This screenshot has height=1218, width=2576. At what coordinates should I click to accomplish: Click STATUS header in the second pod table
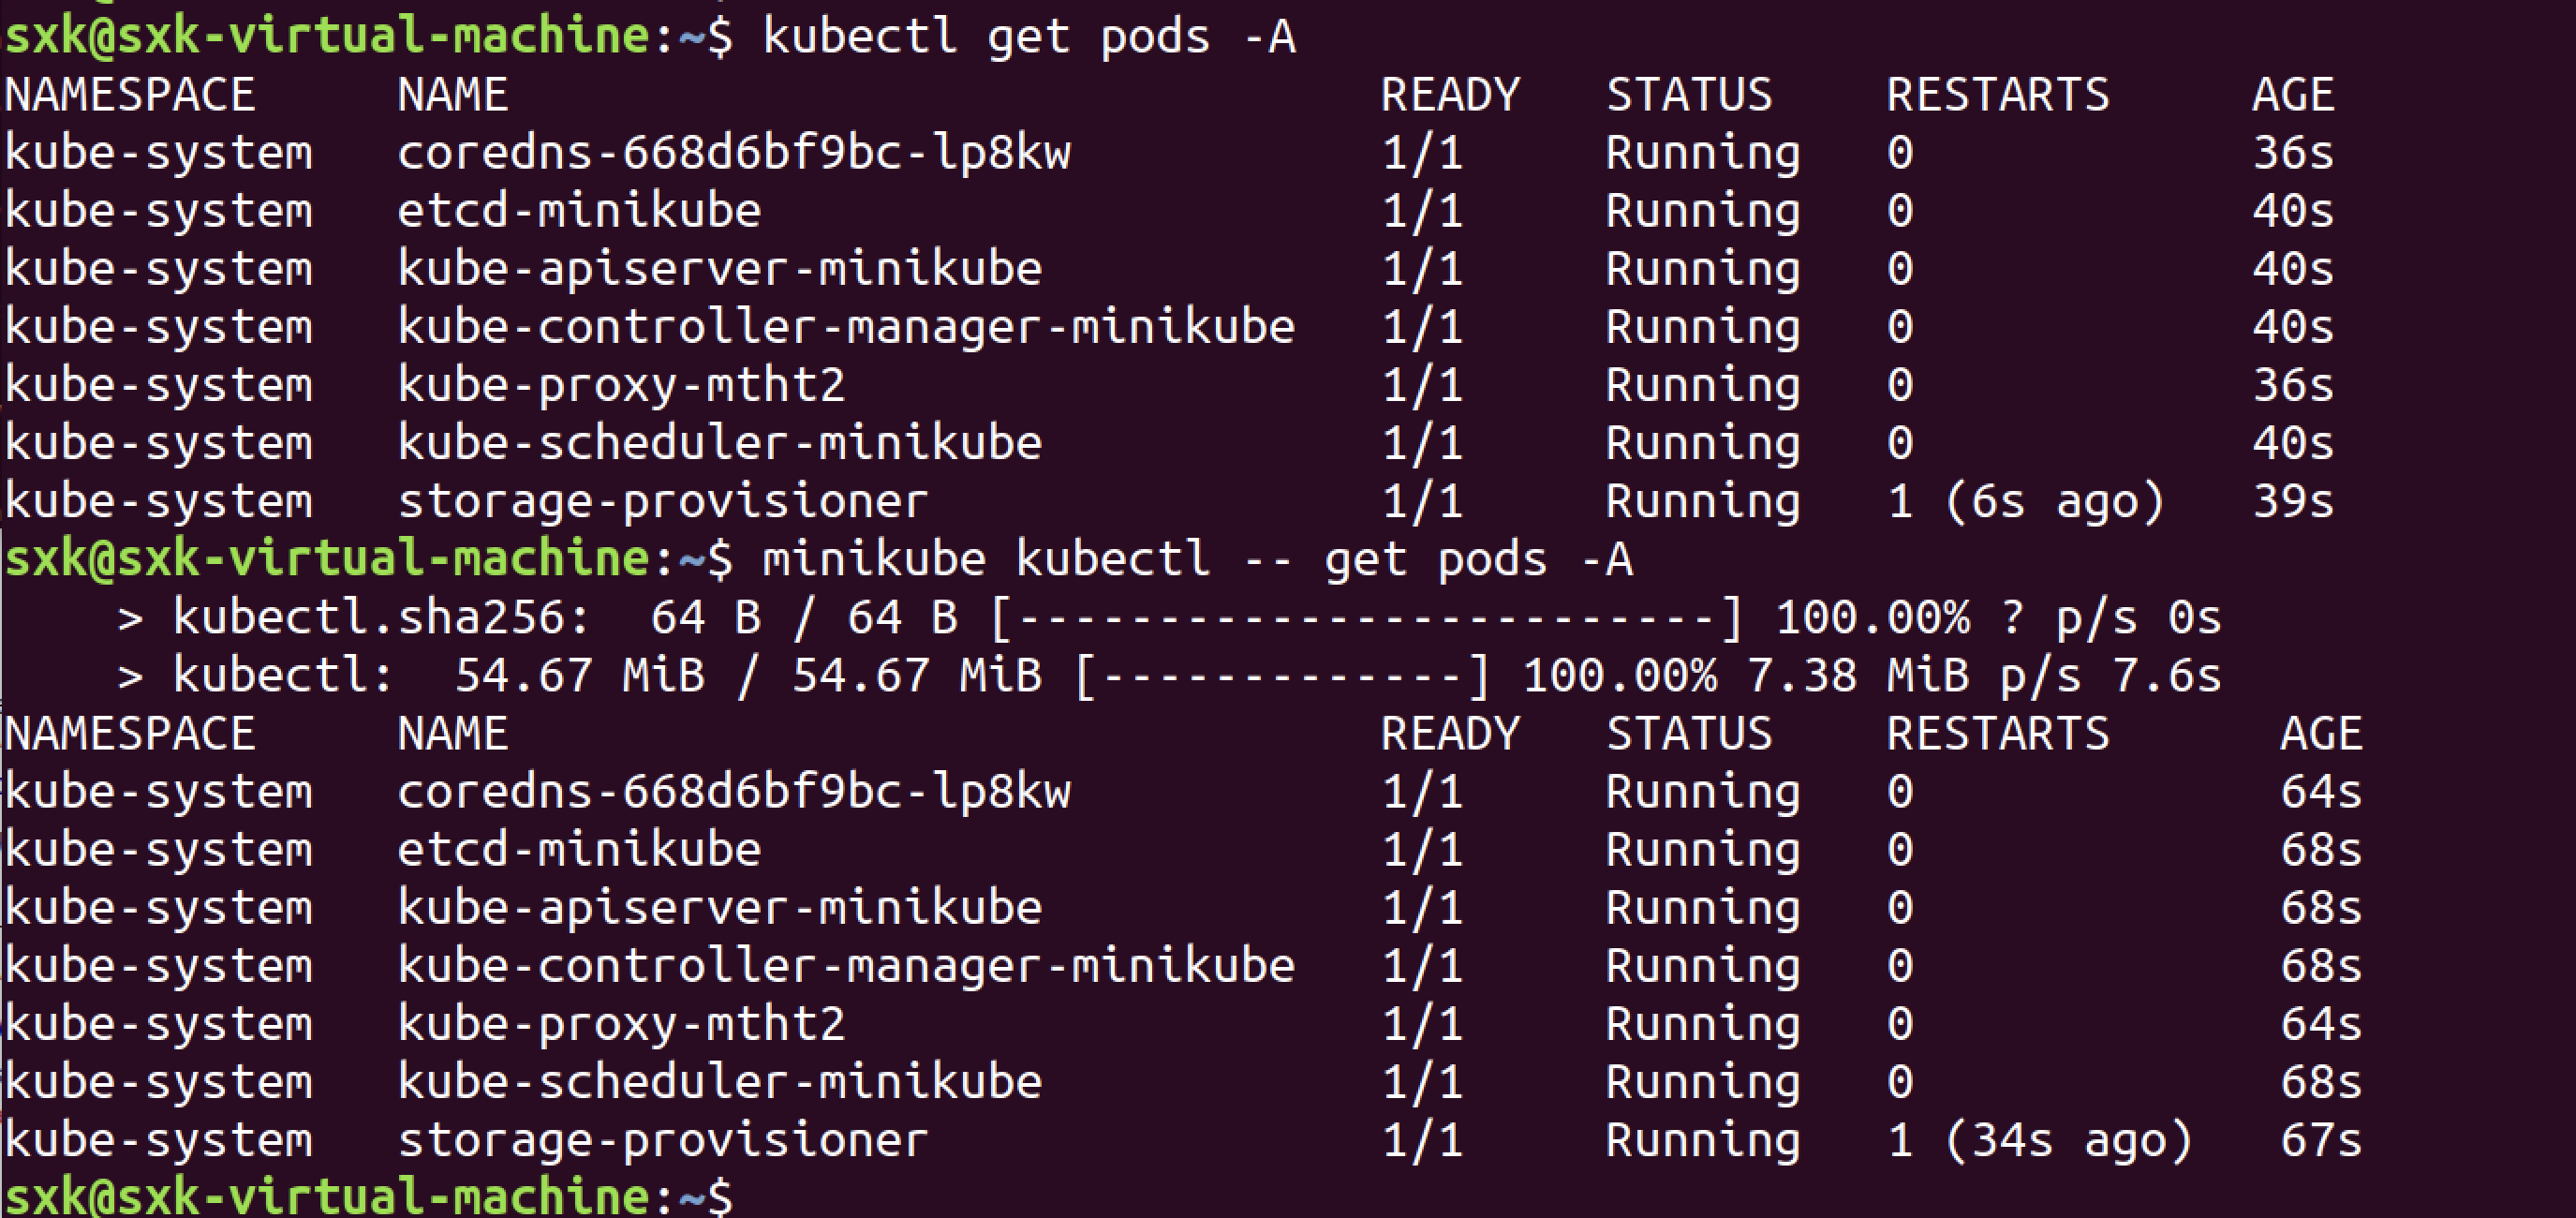[1689, 734]
